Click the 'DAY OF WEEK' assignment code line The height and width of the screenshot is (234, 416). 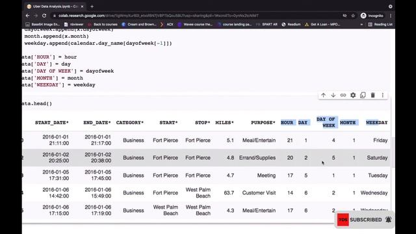tap(68, 71)
